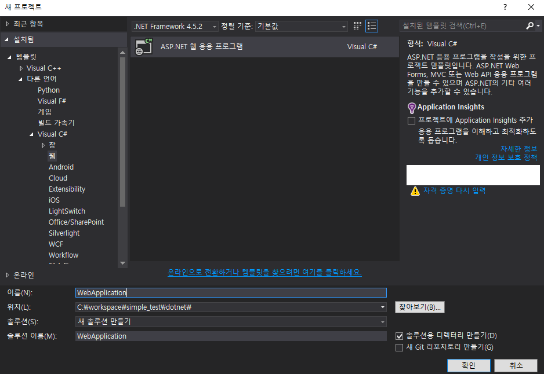Viewport: 544px width, 374px height.
Task: Collapse the 다른 언어 node
Action: [x=20, y=79]
